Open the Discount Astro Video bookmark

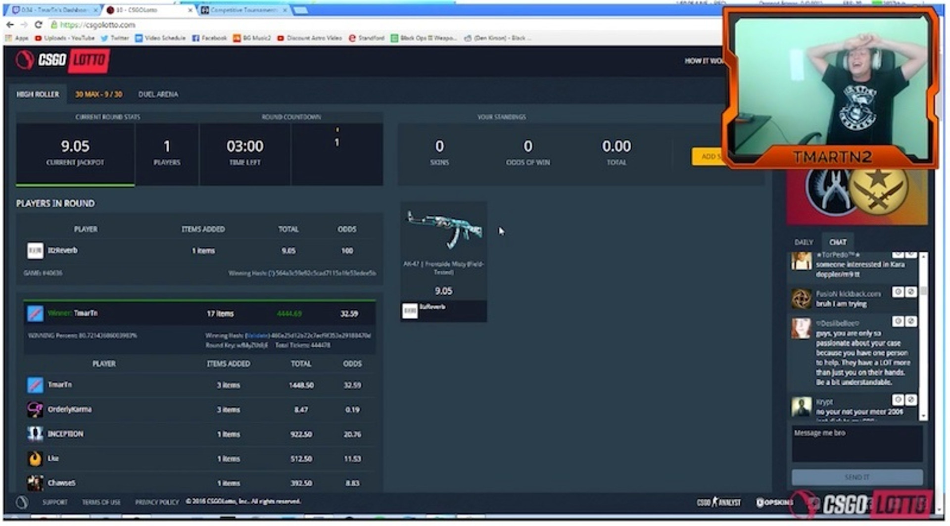[x=309, y=38]
